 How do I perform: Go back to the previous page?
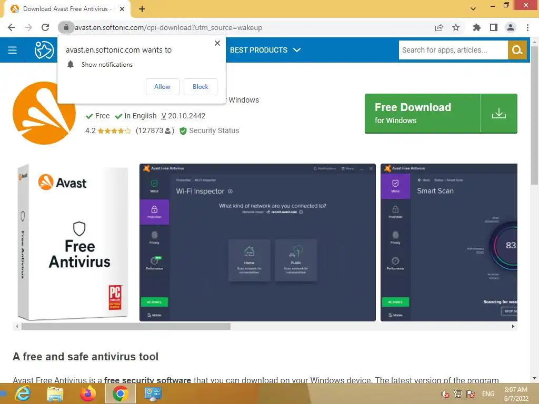click(x=12, y=27)
